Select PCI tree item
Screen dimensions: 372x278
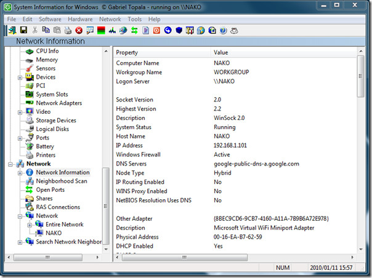point(40,85)
